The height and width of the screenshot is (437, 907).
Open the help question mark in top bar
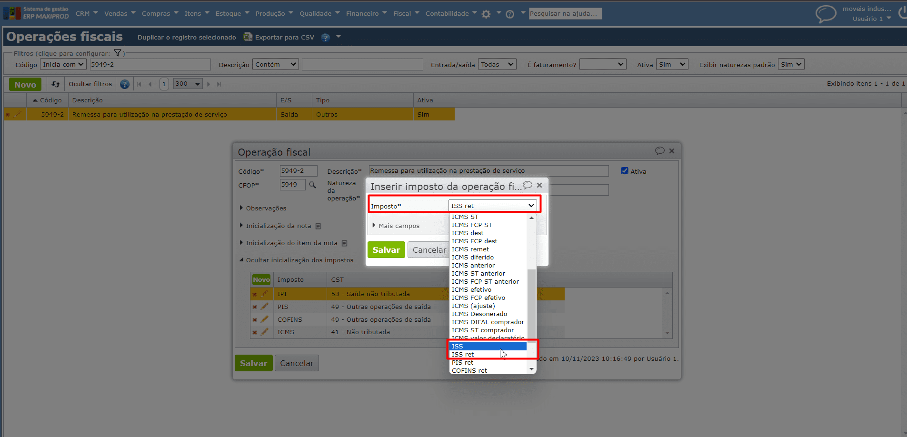pos(510,14)
